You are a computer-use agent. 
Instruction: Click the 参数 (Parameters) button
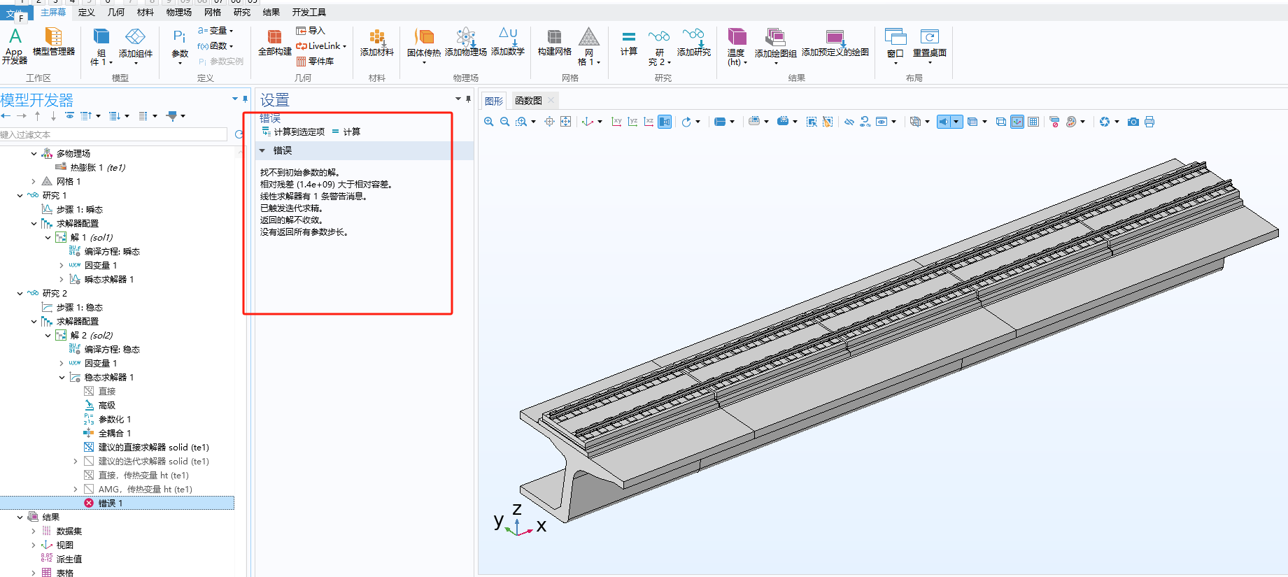pos(180,46)
